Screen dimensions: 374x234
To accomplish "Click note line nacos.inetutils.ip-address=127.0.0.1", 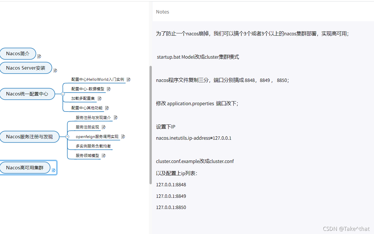I will tap(194, 138).
